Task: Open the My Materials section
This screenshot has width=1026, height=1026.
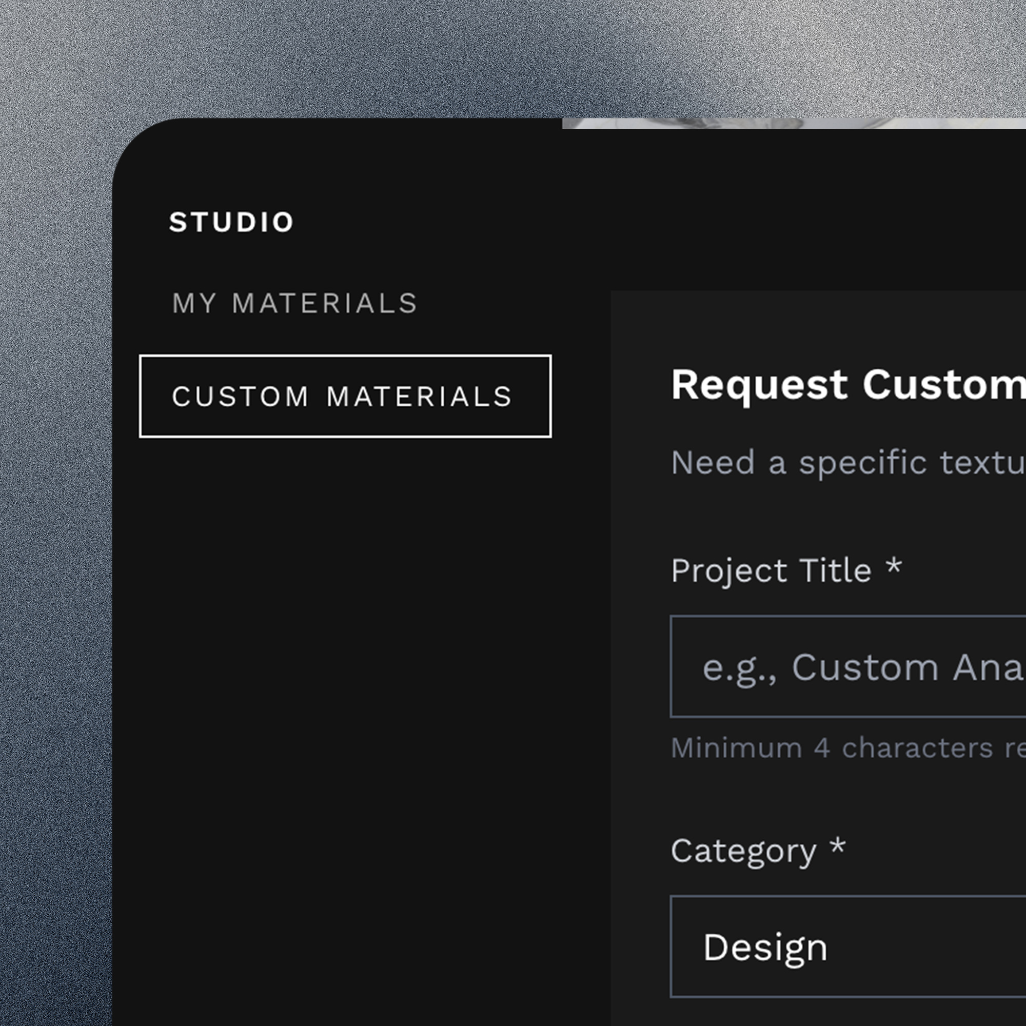Action: click(295, 304)
